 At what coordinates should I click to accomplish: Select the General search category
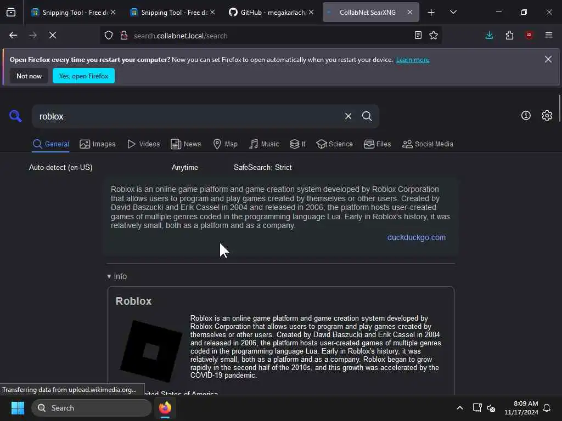pos(50,144)
